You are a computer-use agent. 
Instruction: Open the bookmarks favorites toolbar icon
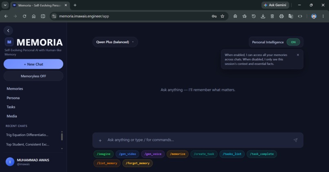click(245, 16)
